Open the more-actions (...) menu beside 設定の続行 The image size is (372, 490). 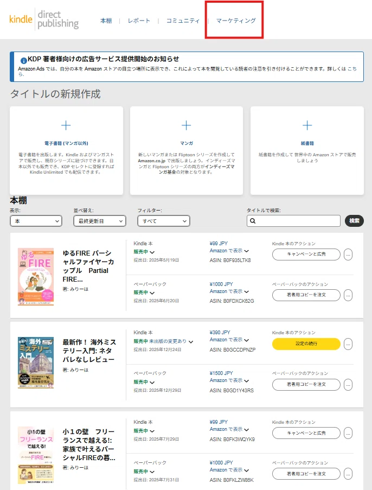348,344
